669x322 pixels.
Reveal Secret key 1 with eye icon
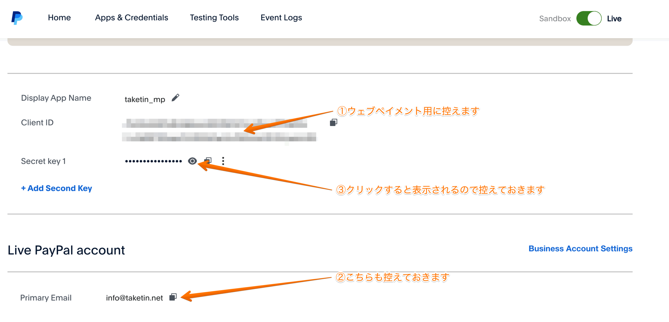pyautogui.click(x=192, y=161)
